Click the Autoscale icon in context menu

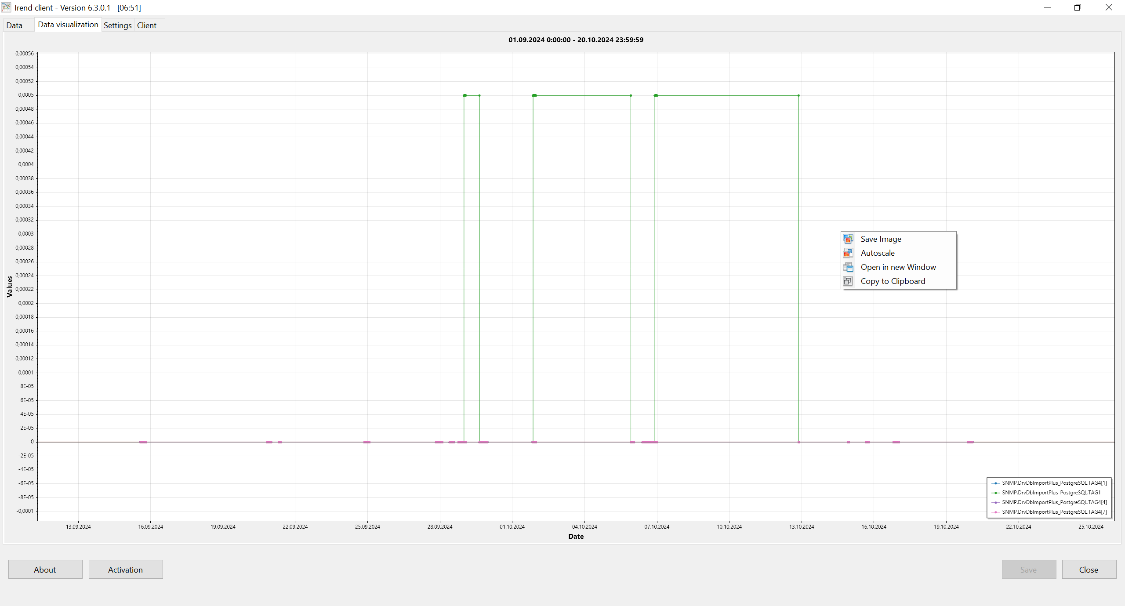click(x=848, y=253)
